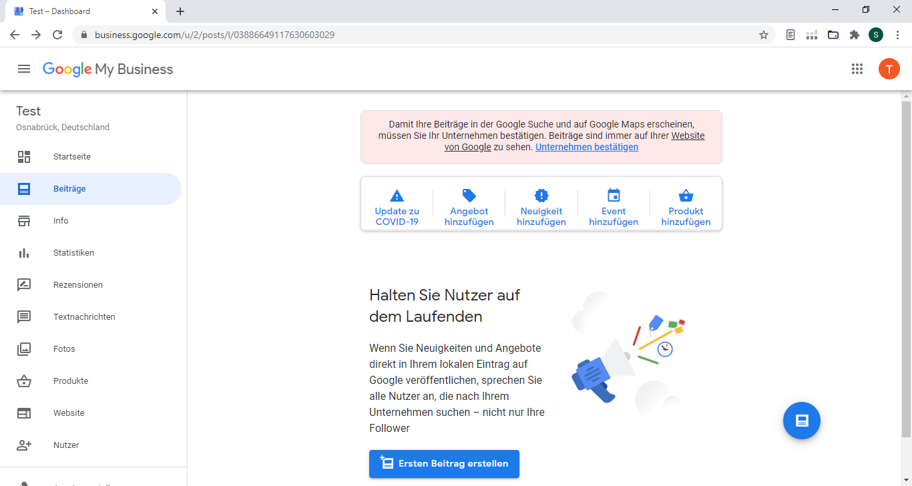Viewport: 912px width, 486px height.
Task: Click the page vertical scrollbar
Action: click(906, 270)
